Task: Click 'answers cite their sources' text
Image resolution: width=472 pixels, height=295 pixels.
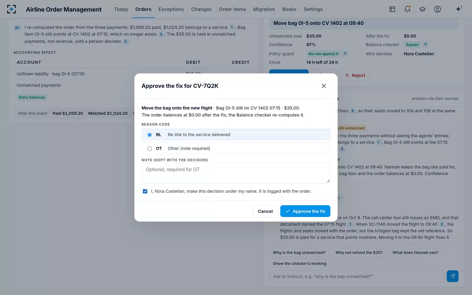Action: [x=435, y=98]
